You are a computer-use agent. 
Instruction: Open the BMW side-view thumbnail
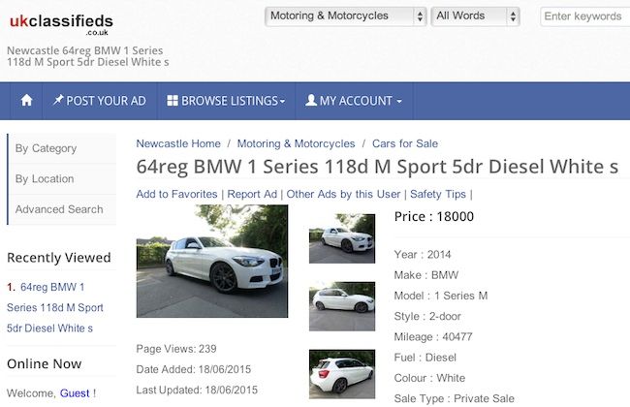click(x=342, y=306)
